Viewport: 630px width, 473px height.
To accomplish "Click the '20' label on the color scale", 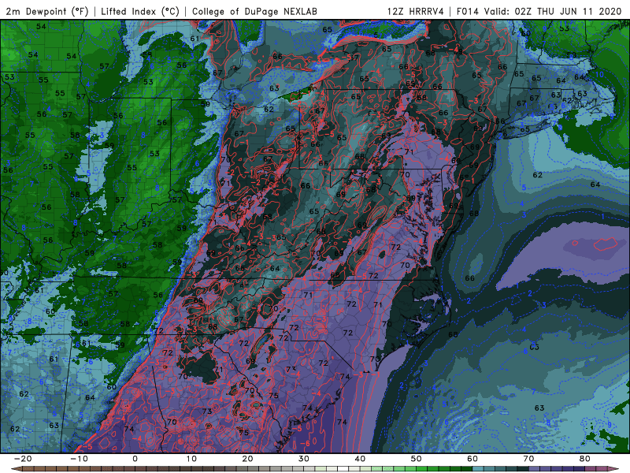I will 247,459.
